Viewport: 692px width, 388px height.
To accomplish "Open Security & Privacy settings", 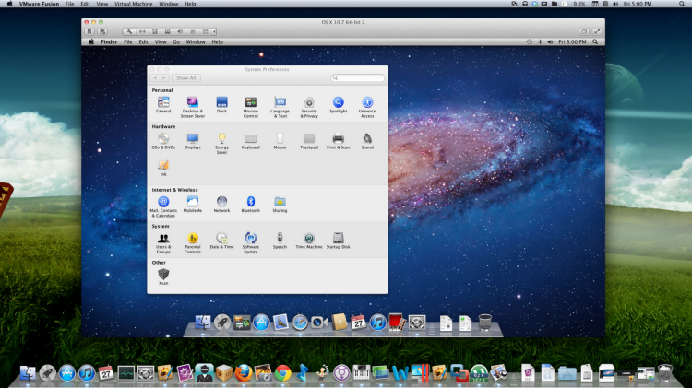I will pyautogui.click(x=309, y=102).
